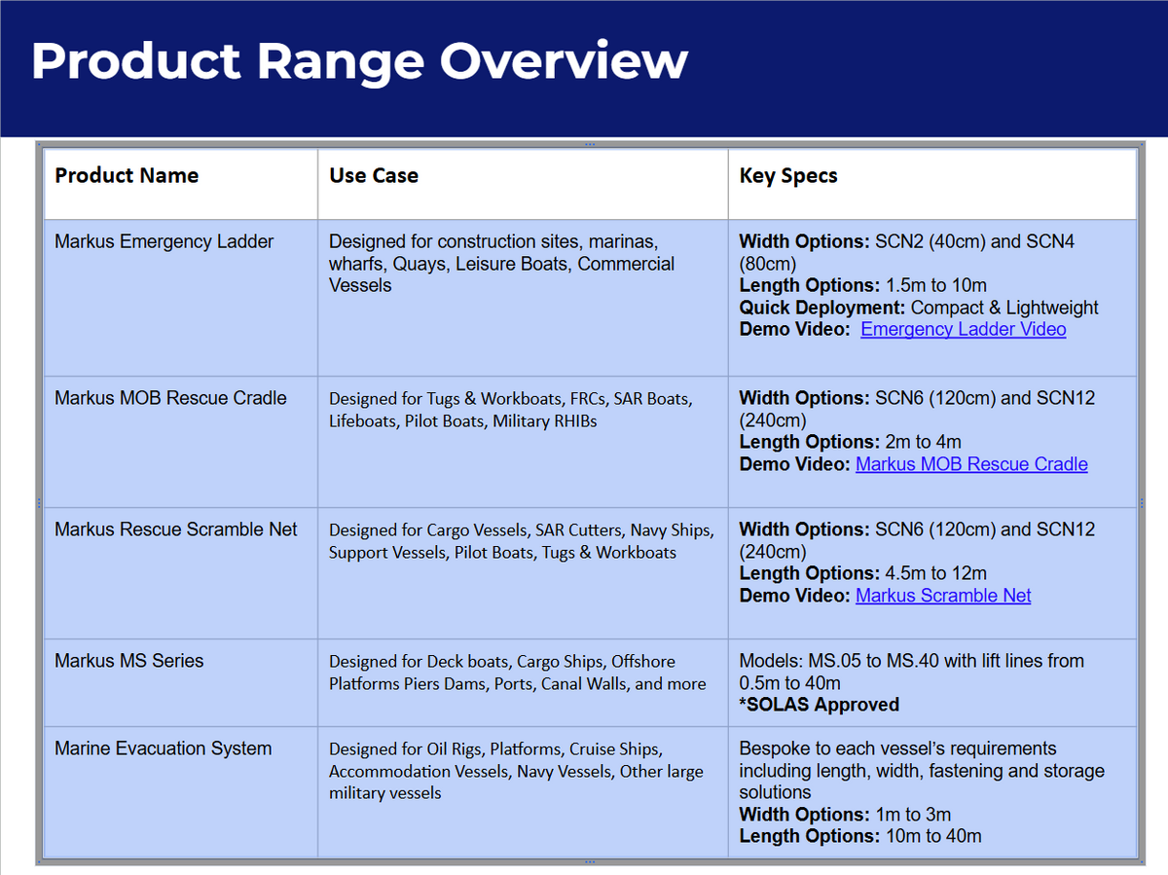
Task: Click the *SOLAS Approved text
Action: click(x=819, y=705)
